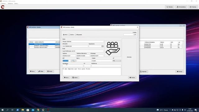Click the observations text area
This screenshot has height=112, width=199.
pos(92,72)
